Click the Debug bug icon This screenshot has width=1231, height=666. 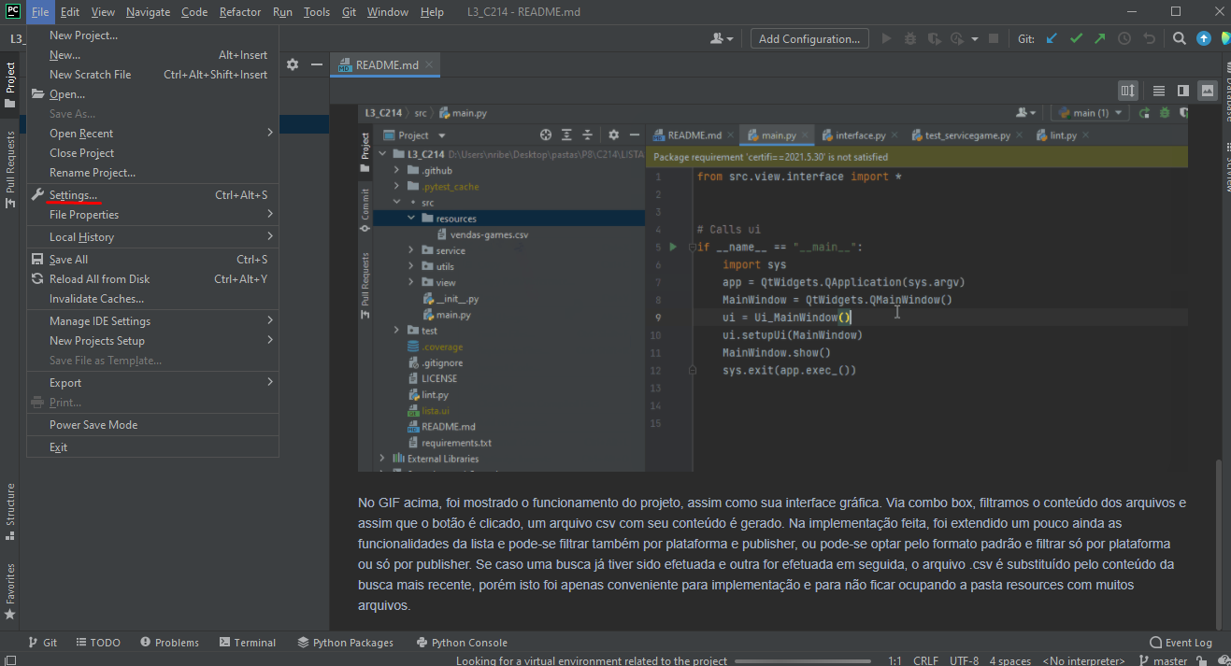coord(910,39)
